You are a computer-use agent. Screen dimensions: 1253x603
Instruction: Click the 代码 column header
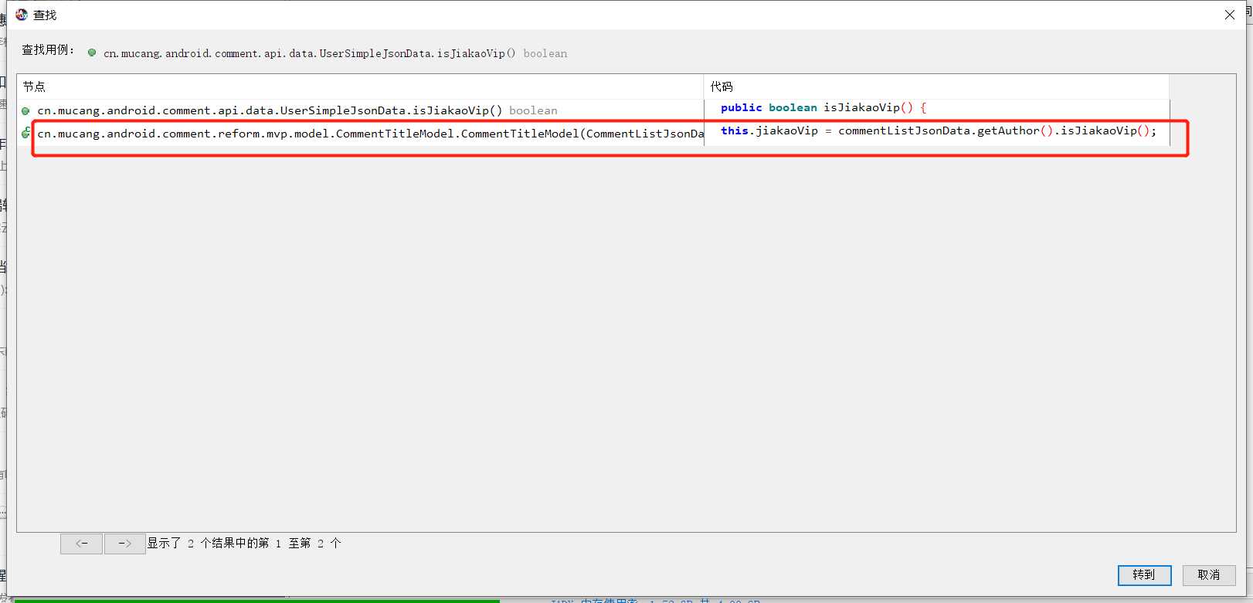coord(936,86)
